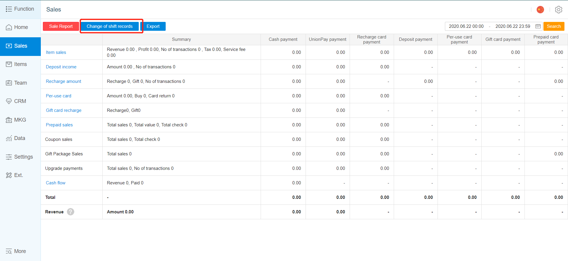Viewport: 568px width, 261px height.
Task: Open the Gift card recharge link
Action: [64, 110]
